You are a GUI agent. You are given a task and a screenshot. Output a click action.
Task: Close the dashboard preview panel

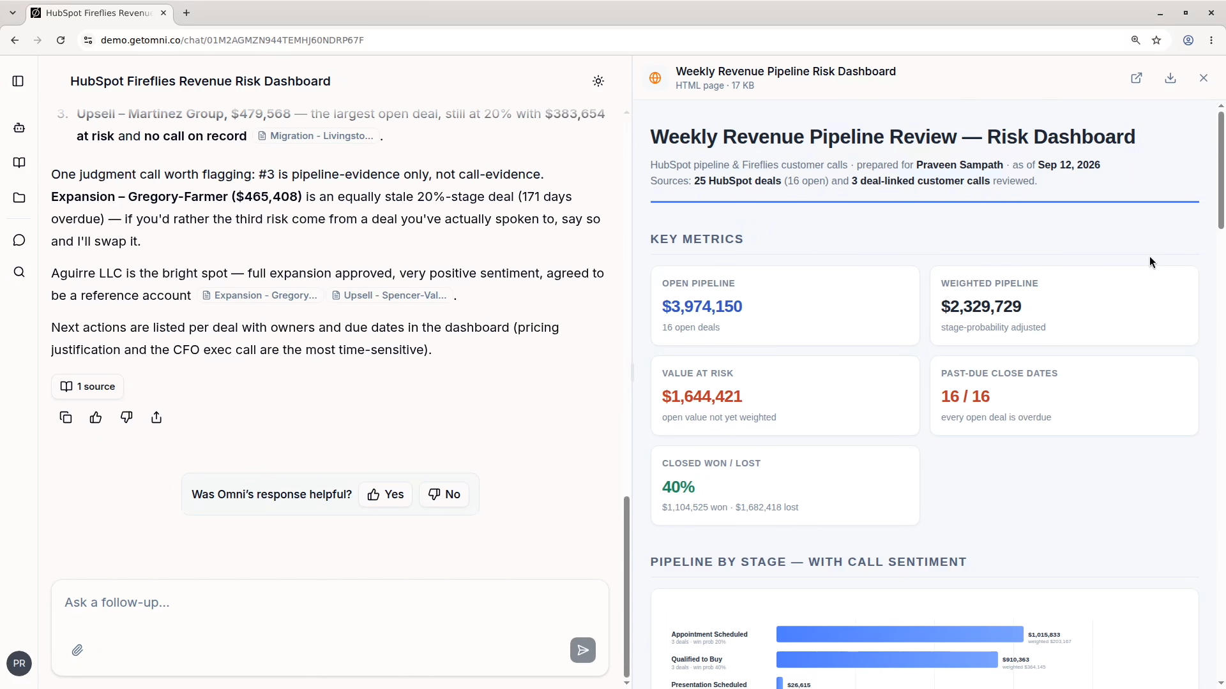[1204, 78]
